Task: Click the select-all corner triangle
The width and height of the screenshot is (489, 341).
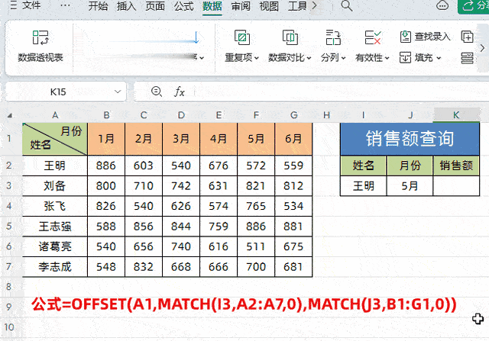Action: point(10,115)
